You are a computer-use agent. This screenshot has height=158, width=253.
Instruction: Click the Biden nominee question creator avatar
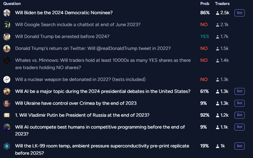[7, 13]
